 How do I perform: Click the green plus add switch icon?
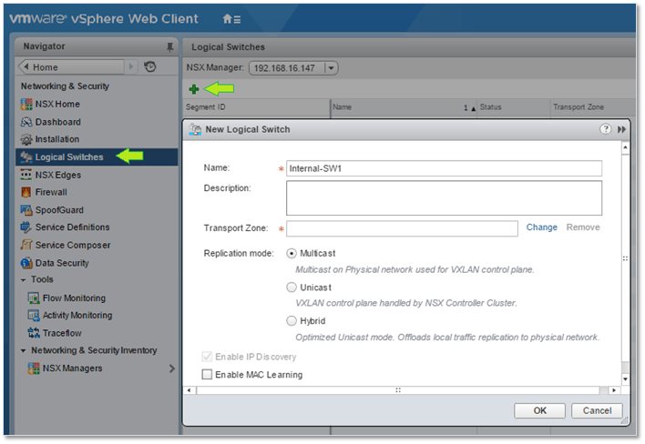click(194, 89)
